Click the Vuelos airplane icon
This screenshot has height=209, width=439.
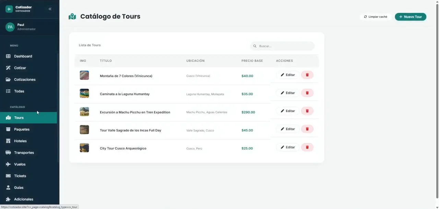pos(8,164)
